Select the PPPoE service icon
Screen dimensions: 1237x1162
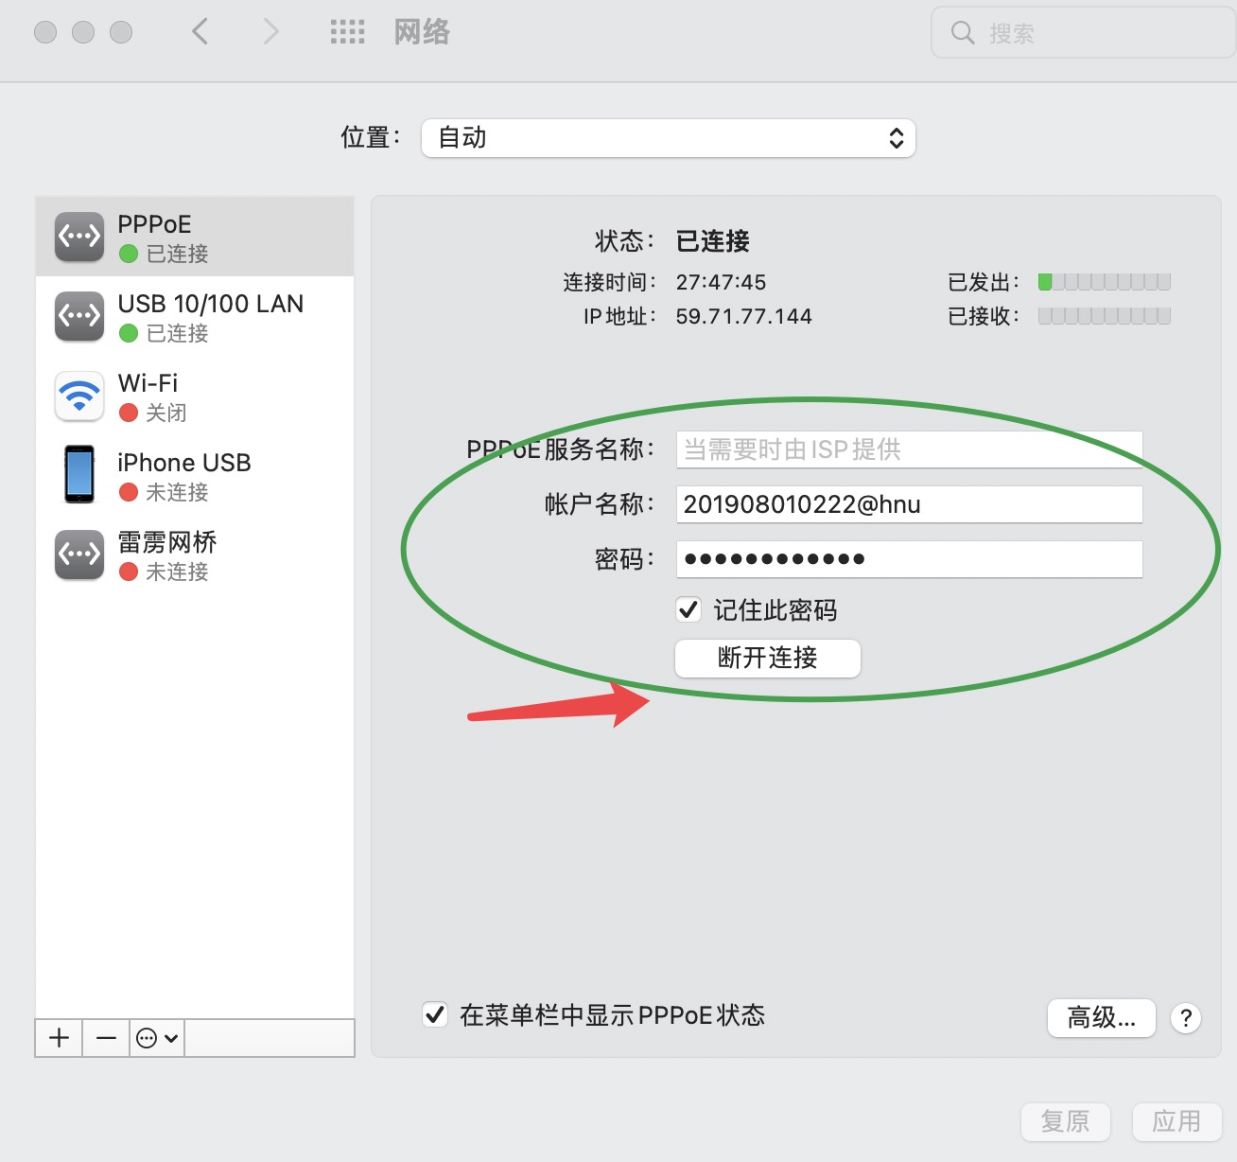pyautogui.click(x=79, y=237)
